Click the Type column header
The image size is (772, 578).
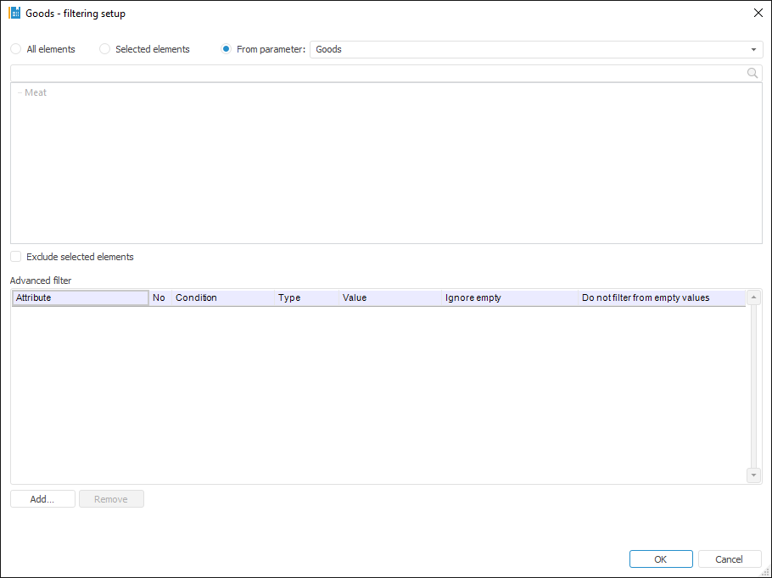click(306, 298)
